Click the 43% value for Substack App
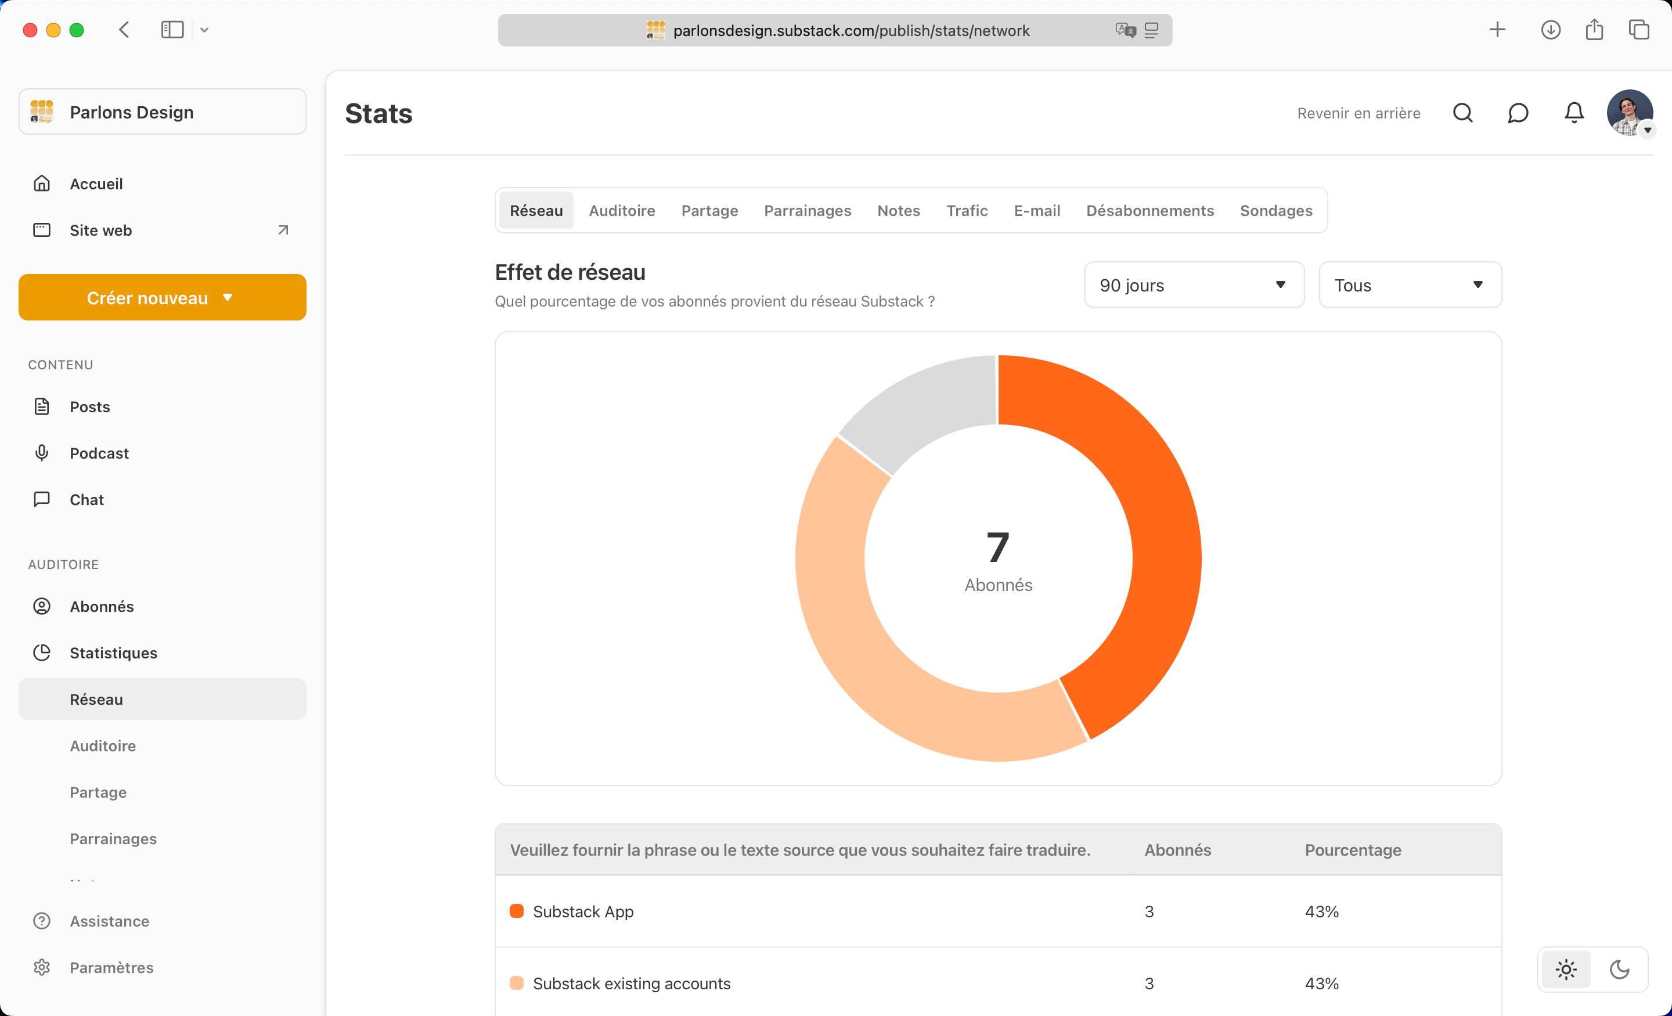This screenshot has width=1672, height=1016. (1321, 911)
